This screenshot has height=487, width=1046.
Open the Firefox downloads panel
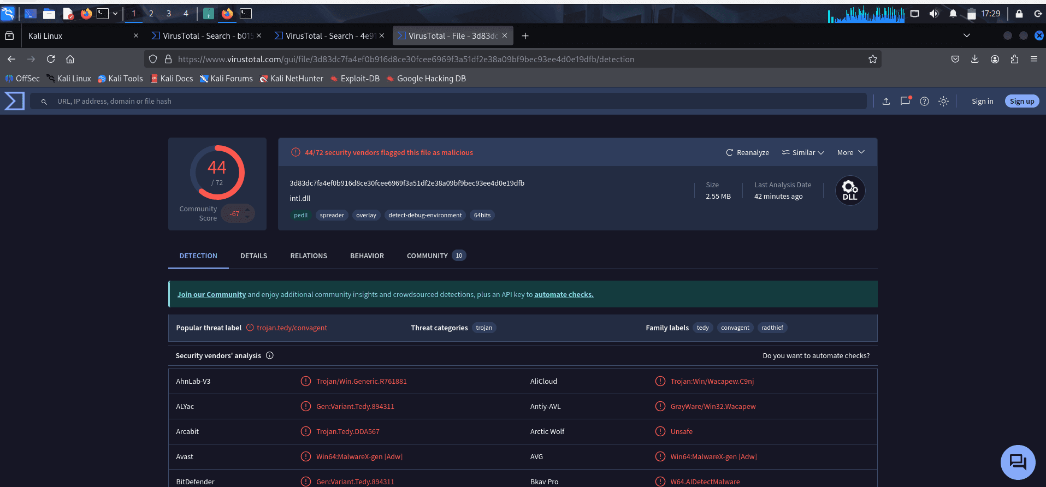pos(974,59)
